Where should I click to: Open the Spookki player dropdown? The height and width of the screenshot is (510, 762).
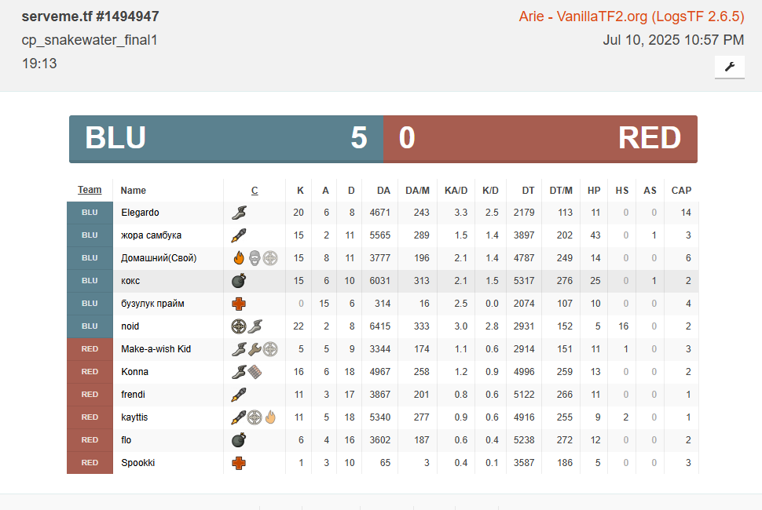pos(137,463)
